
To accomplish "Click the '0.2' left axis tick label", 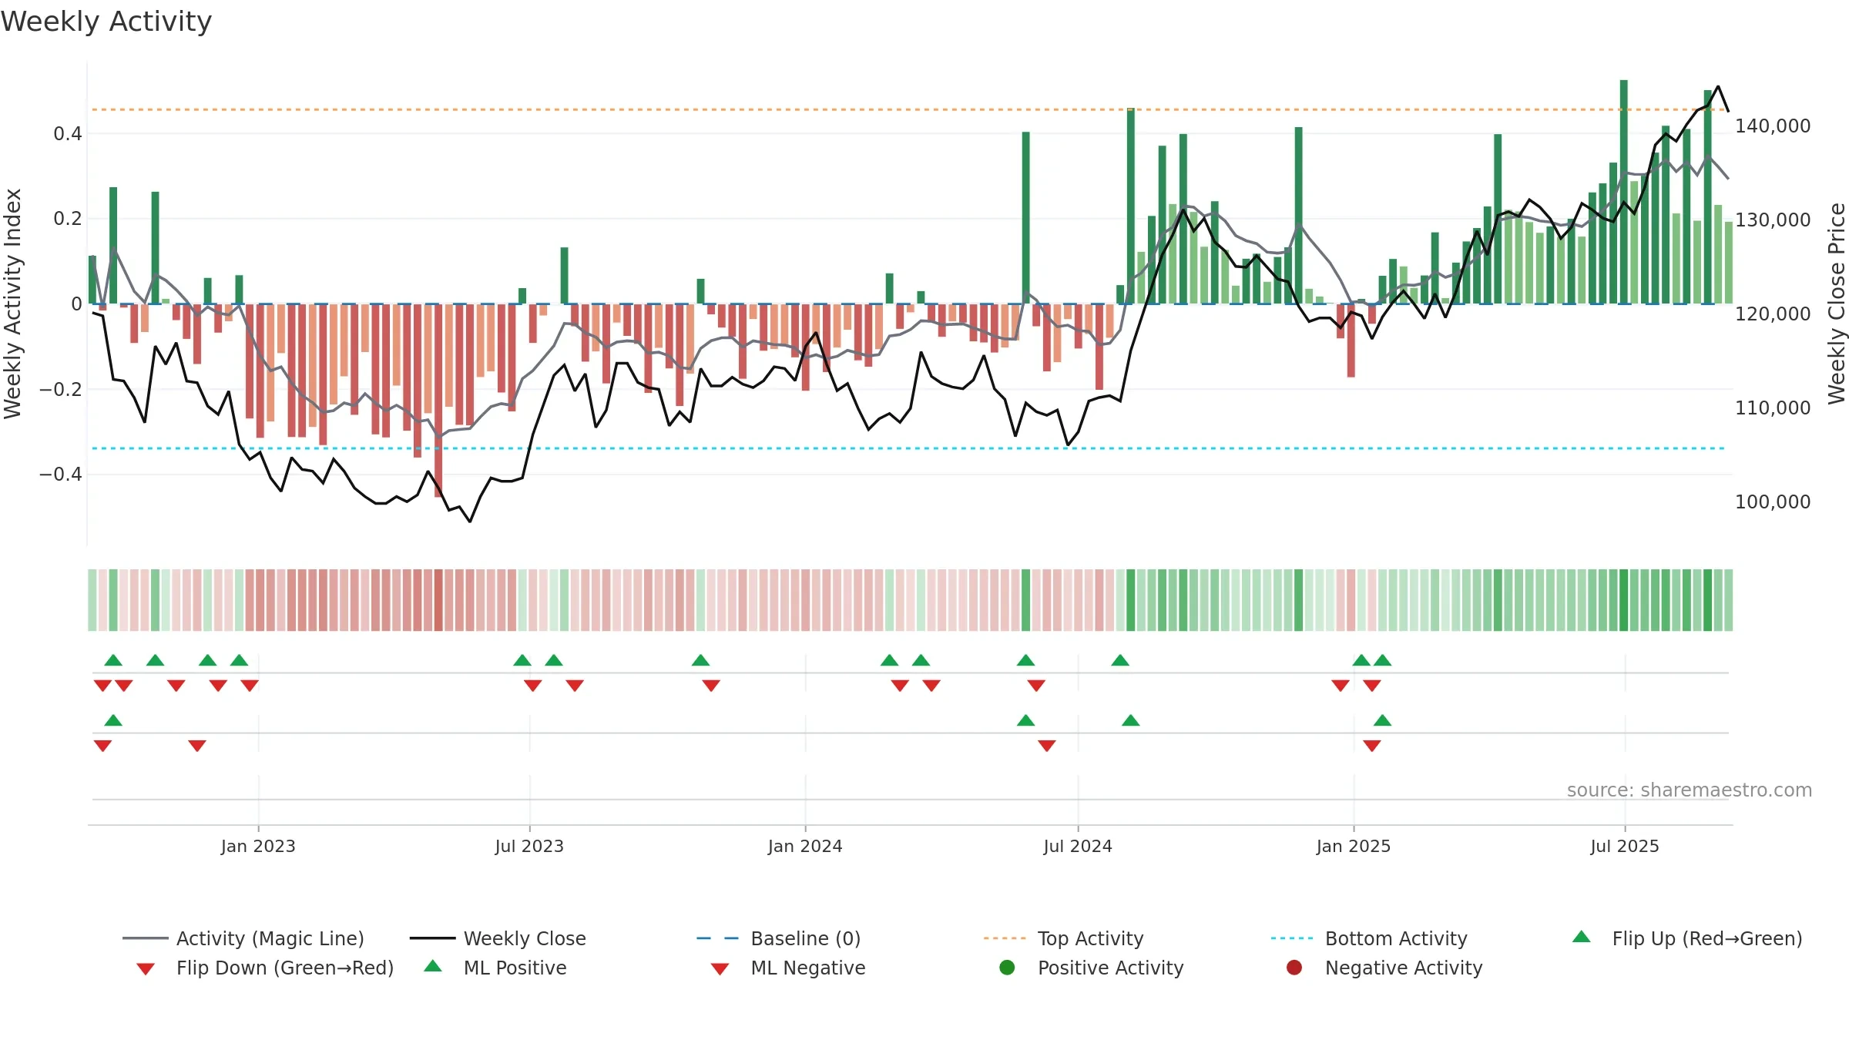I will (68, 219).
